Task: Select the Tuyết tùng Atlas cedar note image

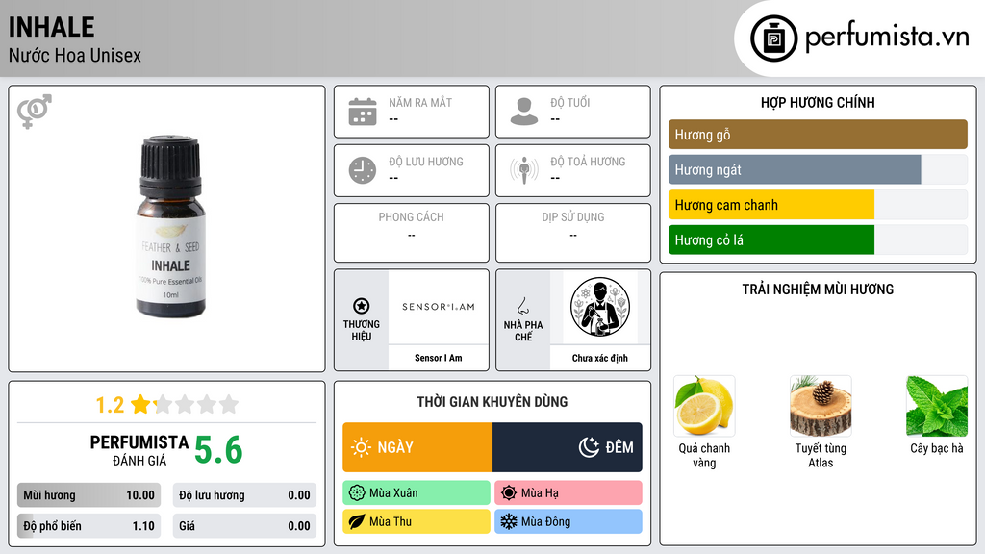Action: (821, 406)
